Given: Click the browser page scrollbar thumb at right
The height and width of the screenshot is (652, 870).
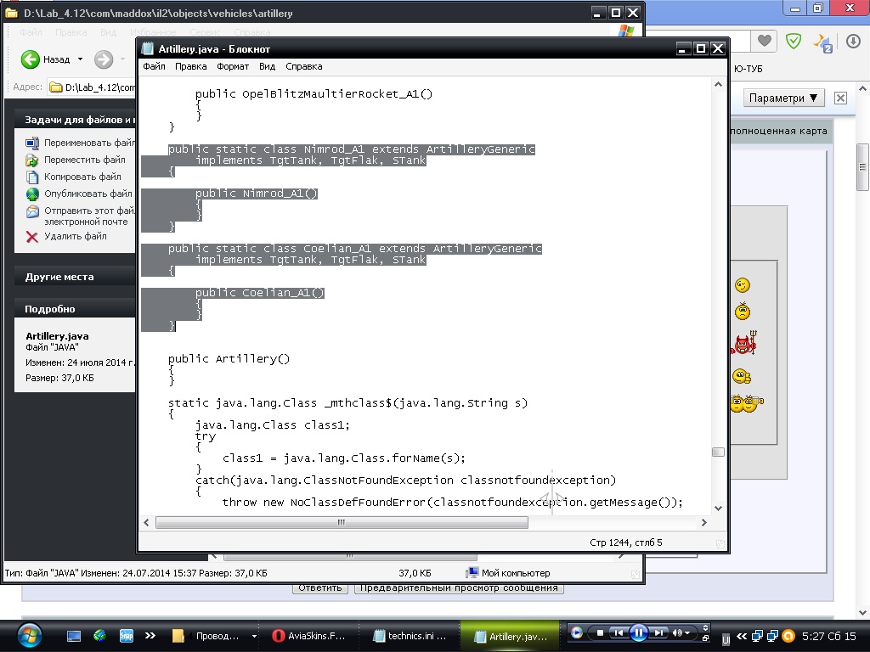Looking at the screenshot, I should (862, 167).
